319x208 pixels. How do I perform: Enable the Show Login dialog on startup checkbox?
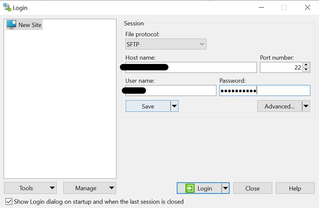click(8, 202)
